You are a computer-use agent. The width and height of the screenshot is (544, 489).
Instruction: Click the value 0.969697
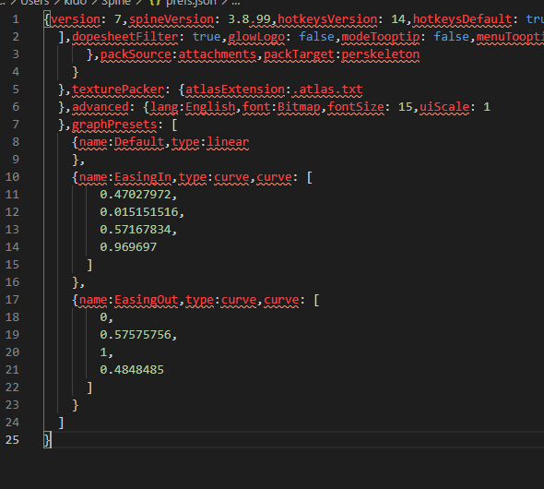point(128,246)
